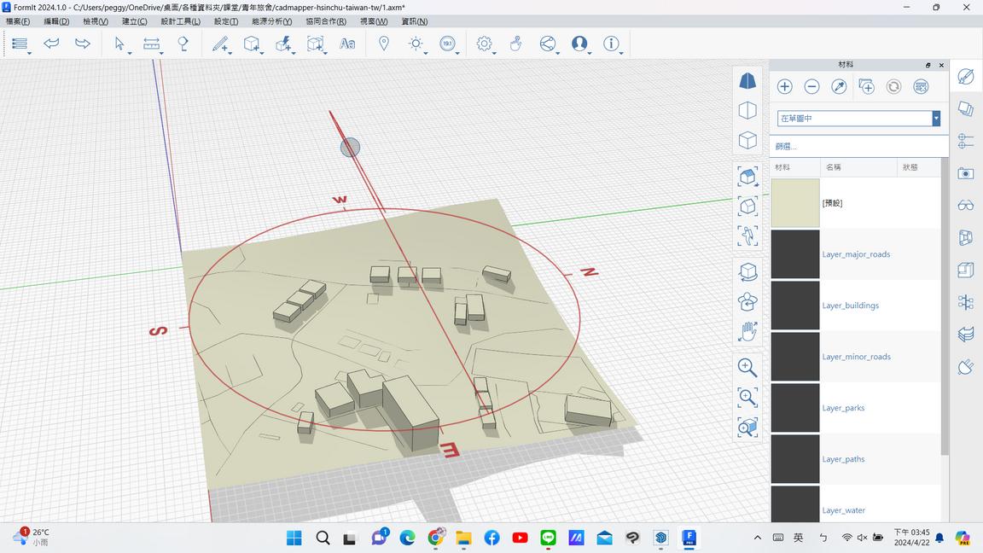Viewport: 983px width, 553px height.
Task: Click the eyedropper material picker icon
Action: 839,86
